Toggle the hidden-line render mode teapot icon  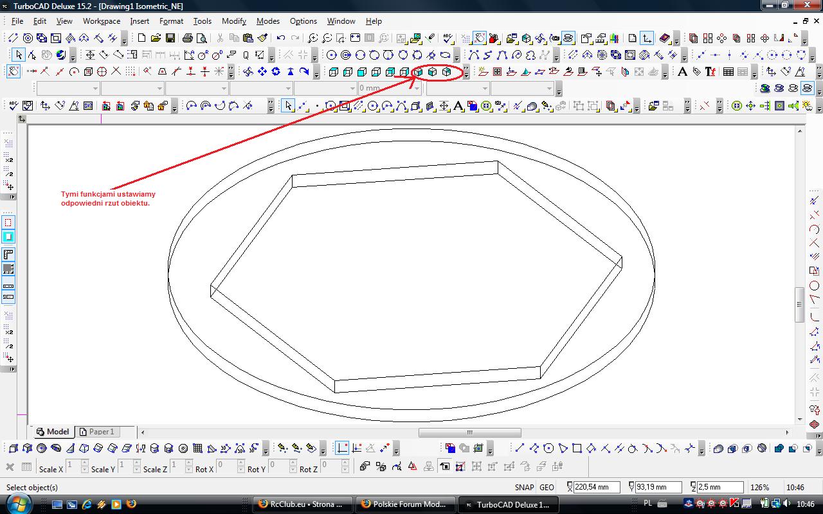click(793, 89)
